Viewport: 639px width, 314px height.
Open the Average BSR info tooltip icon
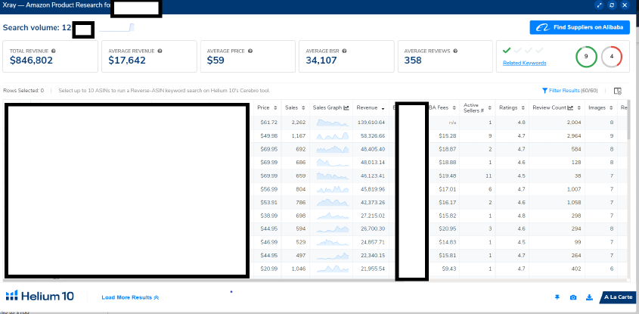[344, 51]
